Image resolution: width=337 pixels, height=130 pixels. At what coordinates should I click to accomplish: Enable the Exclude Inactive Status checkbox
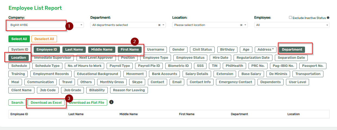pyautogui.click(x=290, y=18)
